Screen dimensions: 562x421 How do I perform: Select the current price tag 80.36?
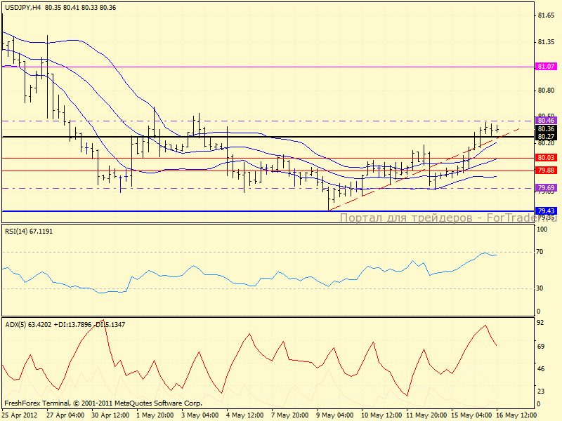coord(546,129)
